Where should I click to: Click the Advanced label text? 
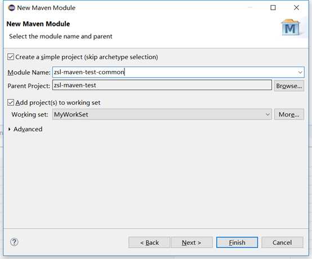click(28, 129)
